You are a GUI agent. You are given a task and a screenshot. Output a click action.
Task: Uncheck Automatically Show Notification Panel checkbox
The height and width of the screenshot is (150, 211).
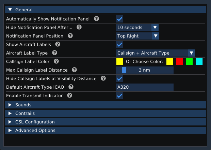[x=120, y=19]
